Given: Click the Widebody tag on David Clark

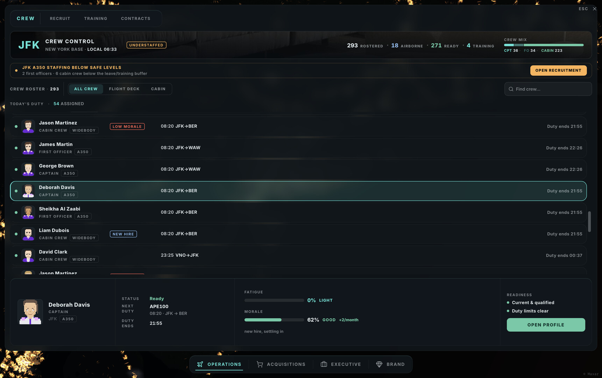Looking at the screenshot, I should pos(84,259).
